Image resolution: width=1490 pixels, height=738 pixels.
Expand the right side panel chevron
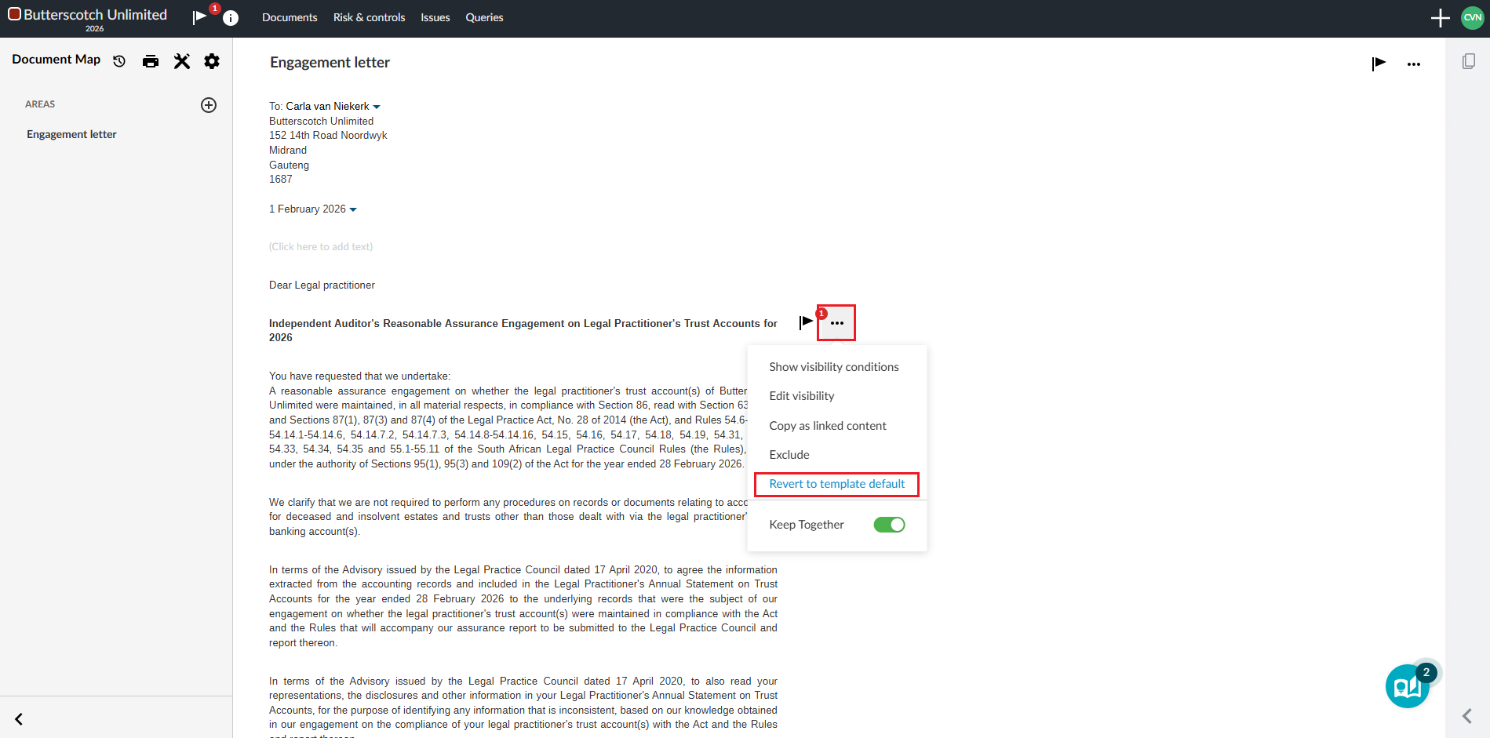click(1467, 716)
